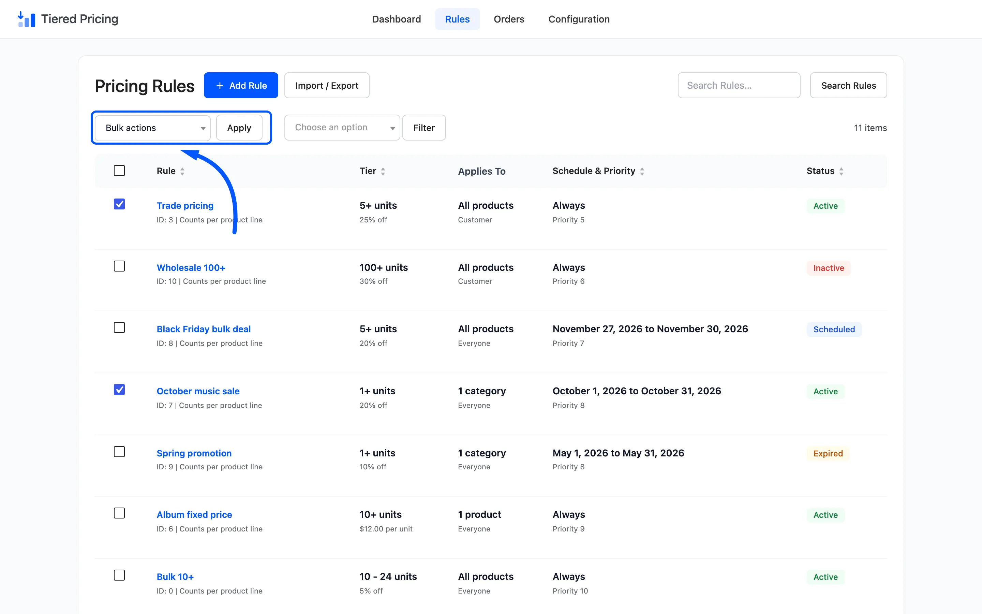This screenshot has height=614, width=982.
Task: Click the 10 - 24 units tier text
Action: point(388,576)
